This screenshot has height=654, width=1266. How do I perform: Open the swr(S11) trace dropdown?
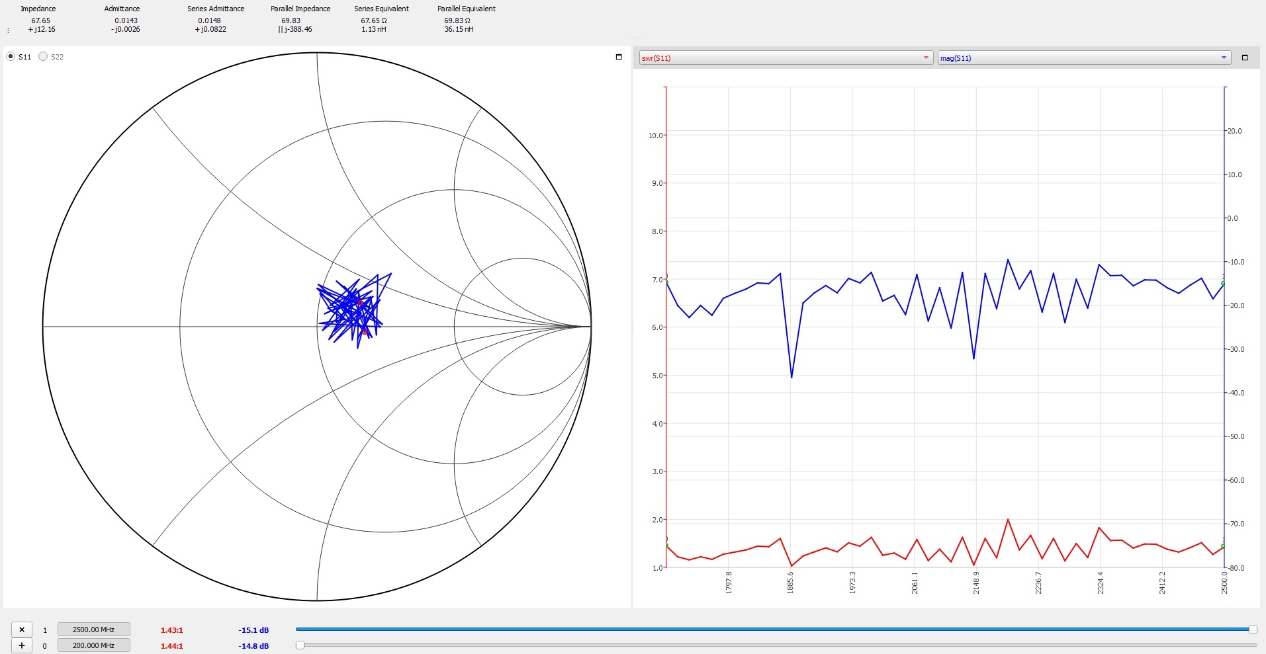click(x=785, y=58)
